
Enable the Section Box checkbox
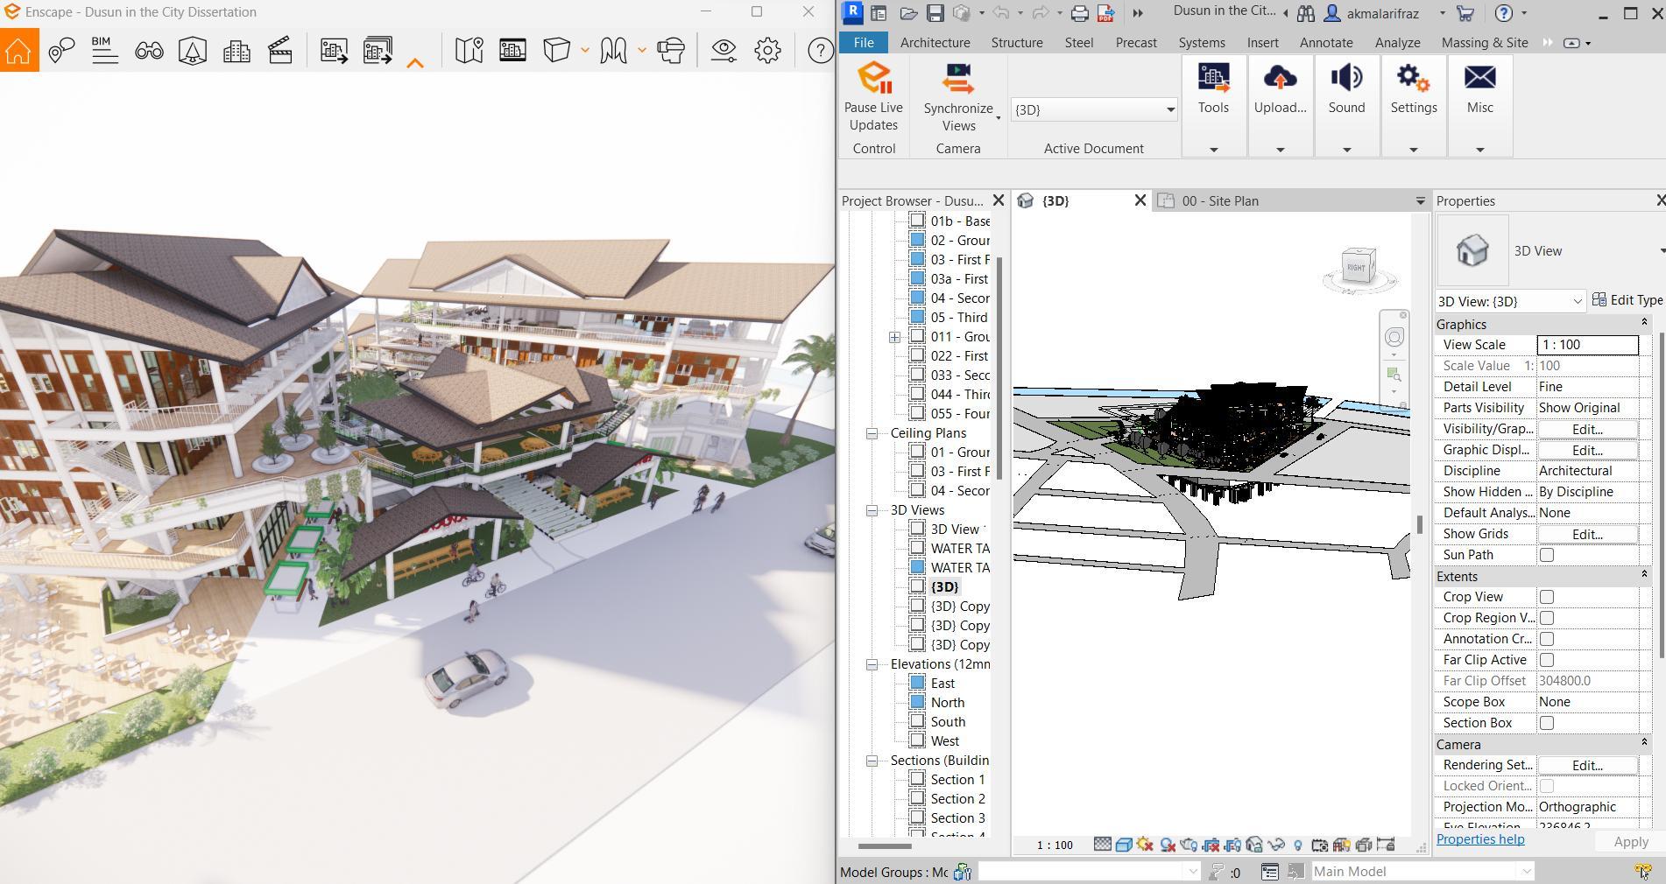(1547, 723)
